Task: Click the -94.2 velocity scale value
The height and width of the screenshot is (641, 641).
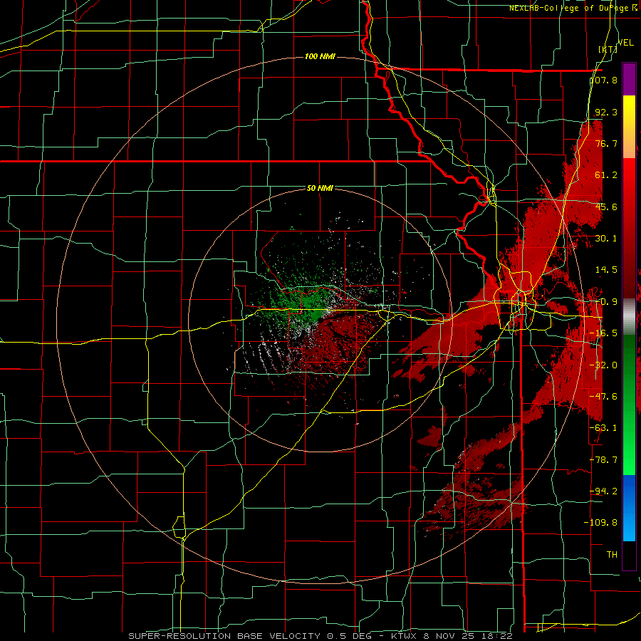Action: point(604,491)
